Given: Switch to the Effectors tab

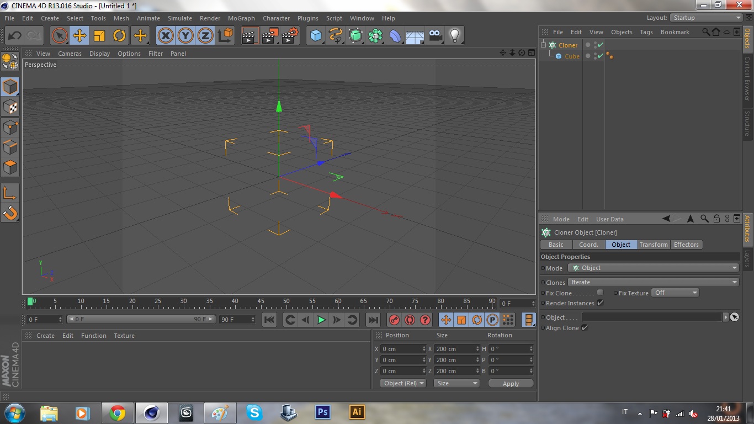Looking at the screenshot, I should (x=686, y=245).
